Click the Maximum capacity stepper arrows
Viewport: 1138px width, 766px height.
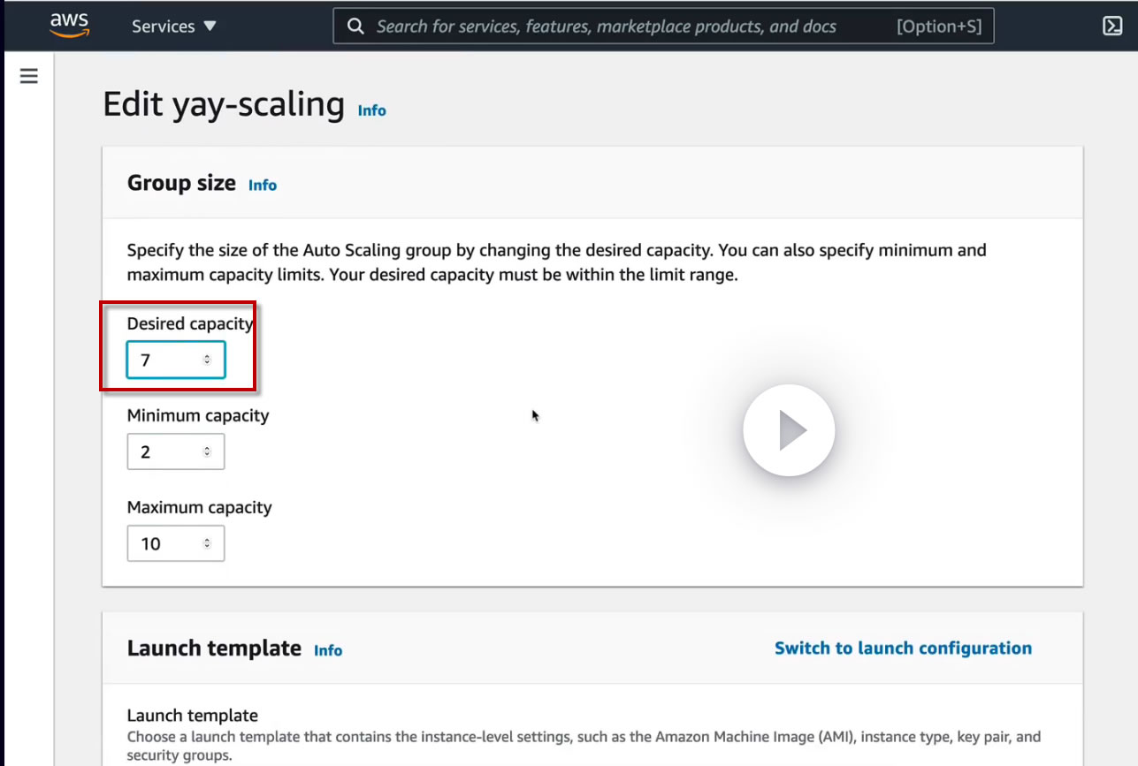coord(207,543)
